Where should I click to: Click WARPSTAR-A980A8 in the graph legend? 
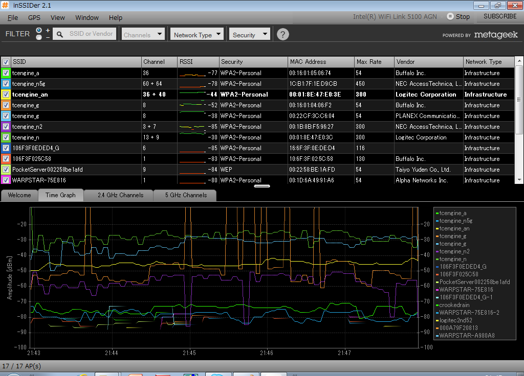(467, 336)
